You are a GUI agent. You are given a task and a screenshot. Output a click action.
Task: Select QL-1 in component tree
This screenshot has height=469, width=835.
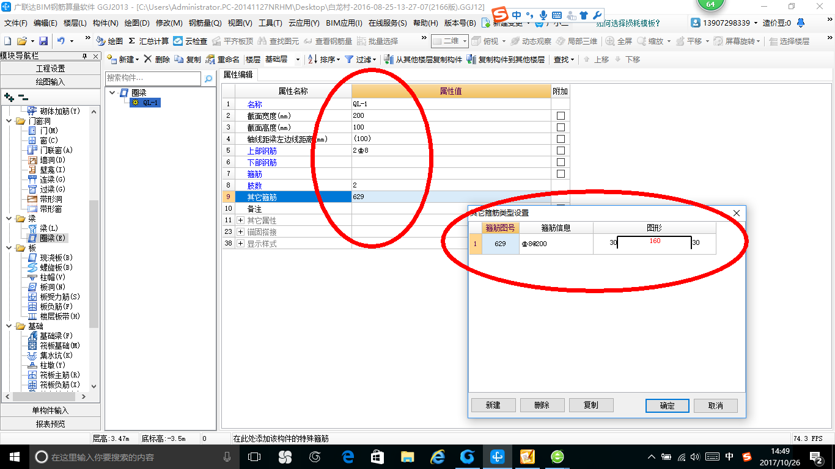point(146,103)
